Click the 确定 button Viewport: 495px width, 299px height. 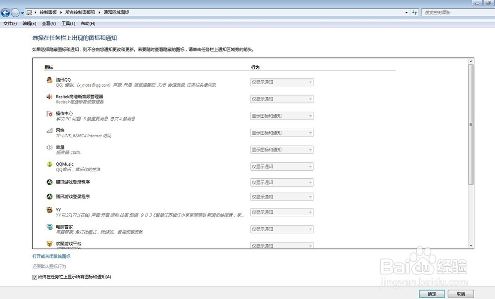432,294
